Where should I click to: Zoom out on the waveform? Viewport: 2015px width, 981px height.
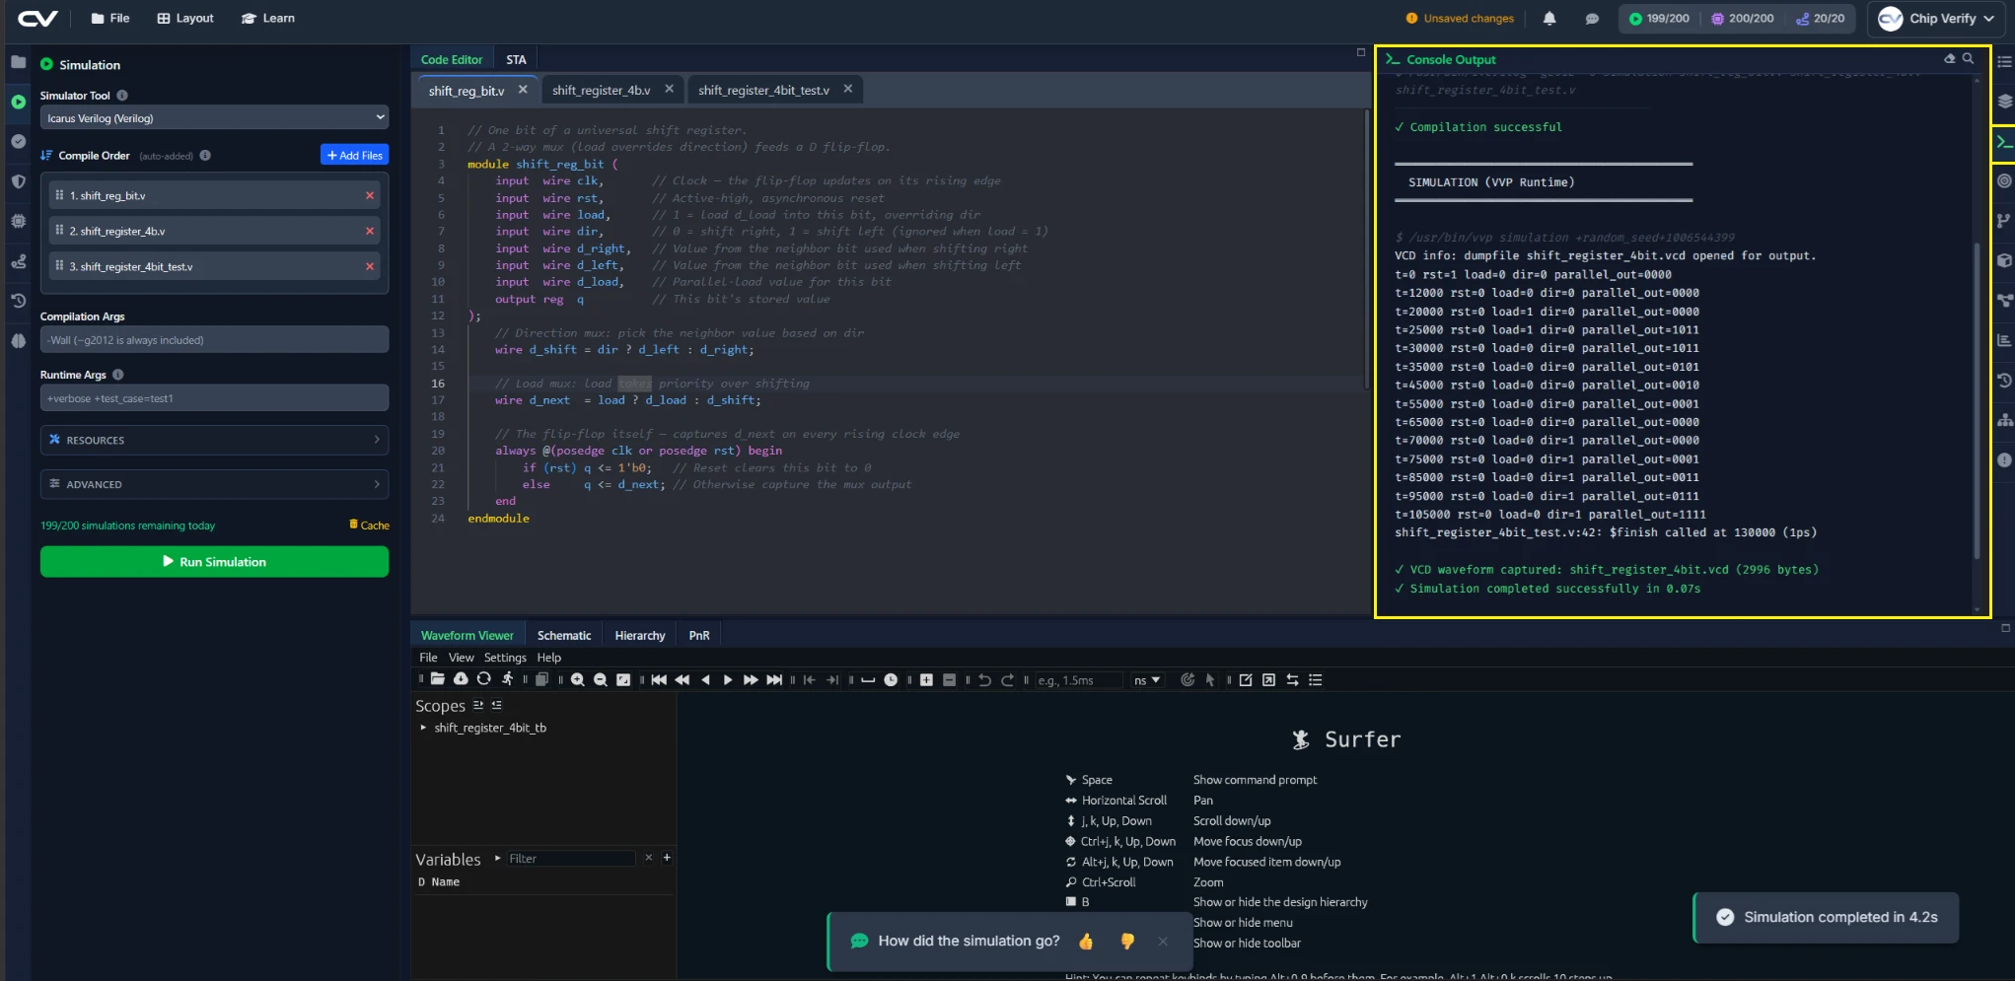(x=601, y=680)
